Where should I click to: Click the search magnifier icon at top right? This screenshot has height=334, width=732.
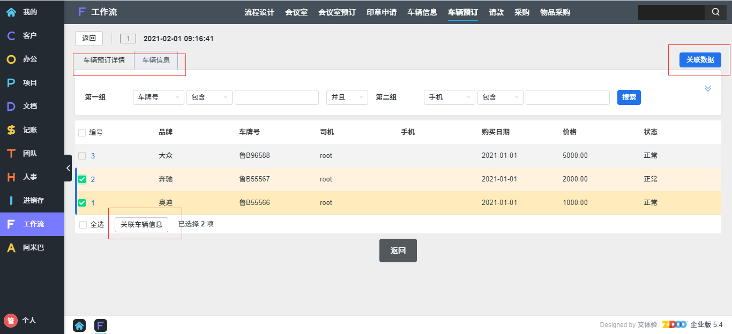coord(715,12)
